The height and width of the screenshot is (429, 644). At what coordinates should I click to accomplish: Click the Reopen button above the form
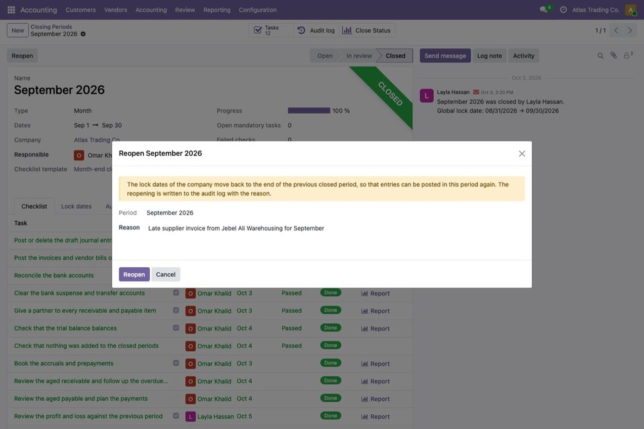tap(22, 56)
